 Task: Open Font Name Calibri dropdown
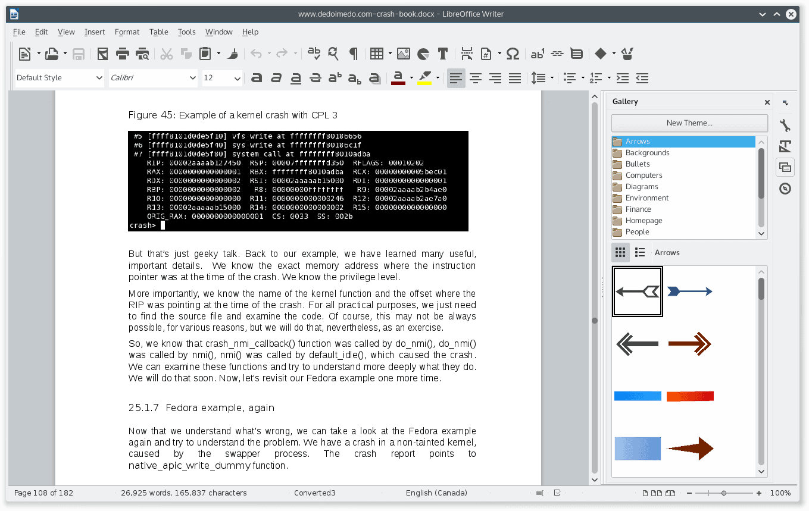[192, 78]
